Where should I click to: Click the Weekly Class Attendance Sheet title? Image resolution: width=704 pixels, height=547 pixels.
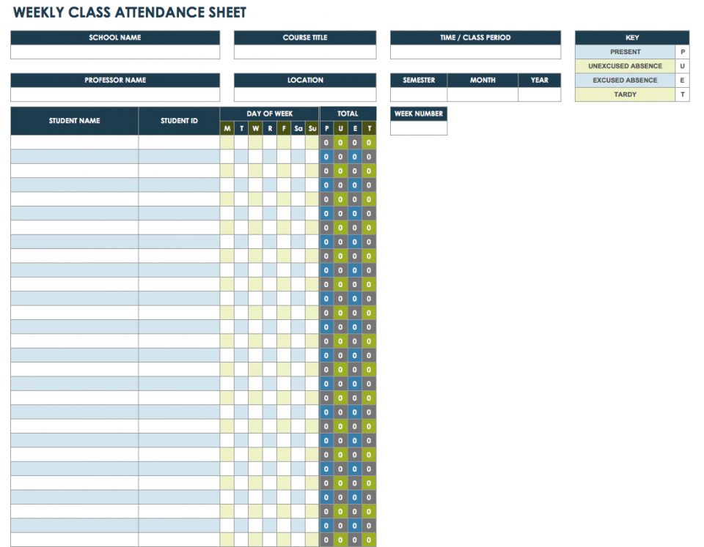click(130, 12)
